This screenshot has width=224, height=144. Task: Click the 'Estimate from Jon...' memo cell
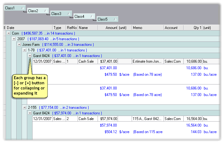pos(148,61)
